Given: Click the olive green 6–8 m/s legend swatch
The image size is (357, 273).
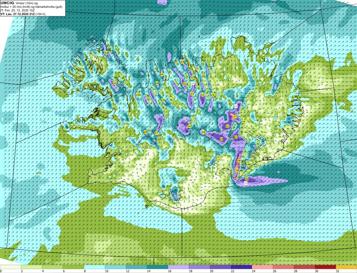Looking at the screenshot, I should (73, 267).
